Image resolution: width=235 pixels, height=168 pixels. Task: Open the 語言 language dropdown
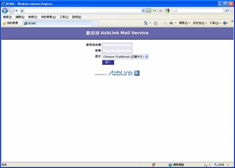click(x=125, y=57)
